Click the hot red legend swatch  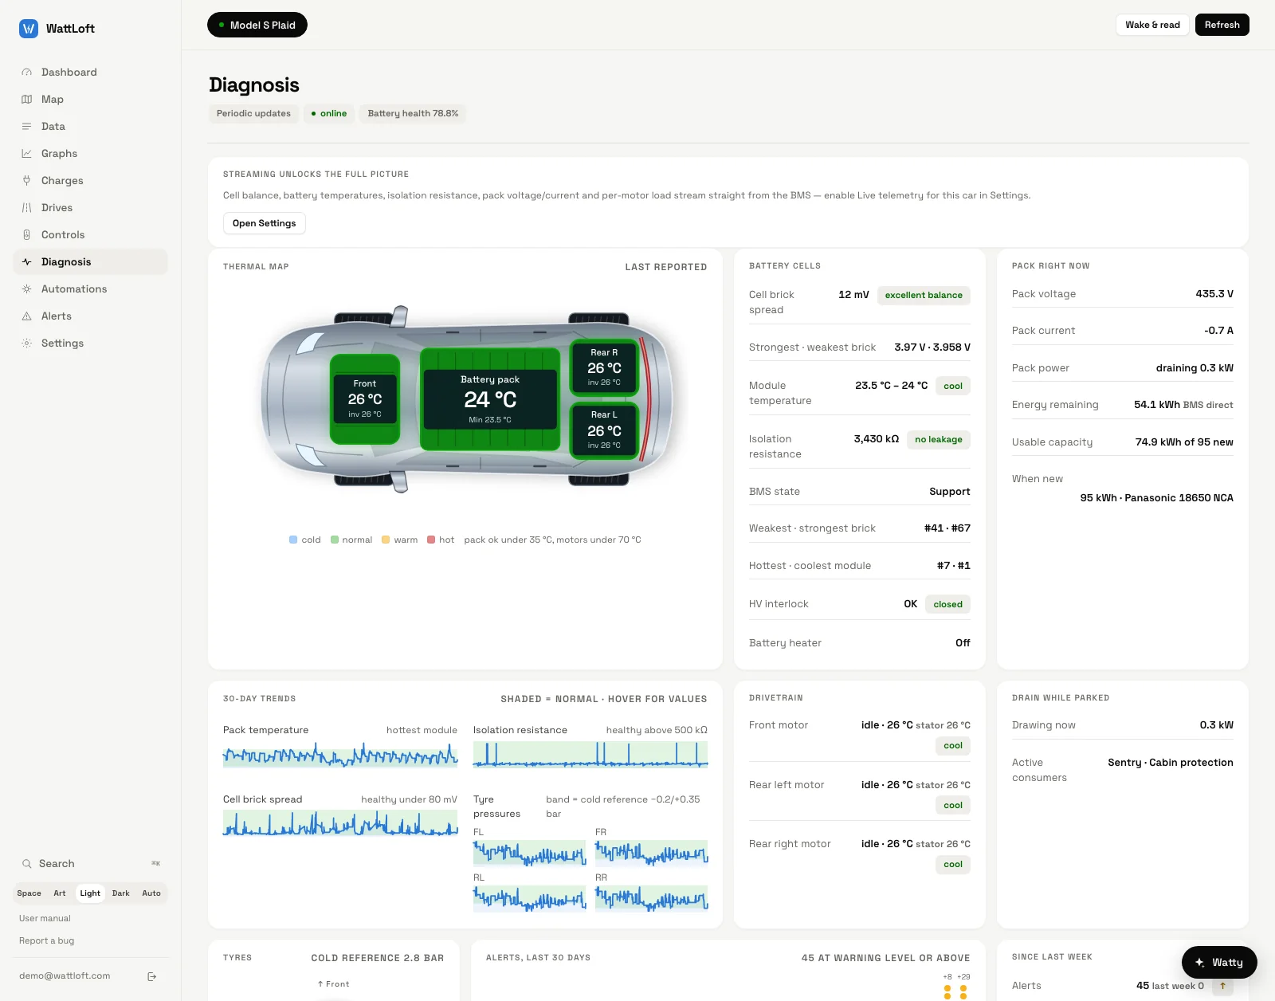tap(431, 540)
